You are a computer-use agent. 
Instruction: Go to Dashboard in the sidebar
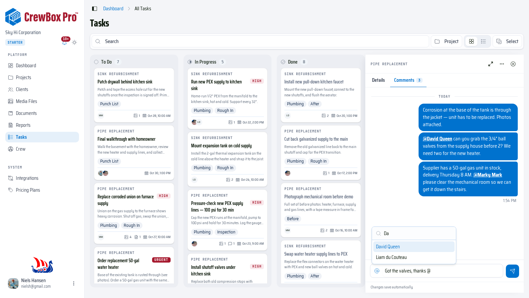coord(42,66)
